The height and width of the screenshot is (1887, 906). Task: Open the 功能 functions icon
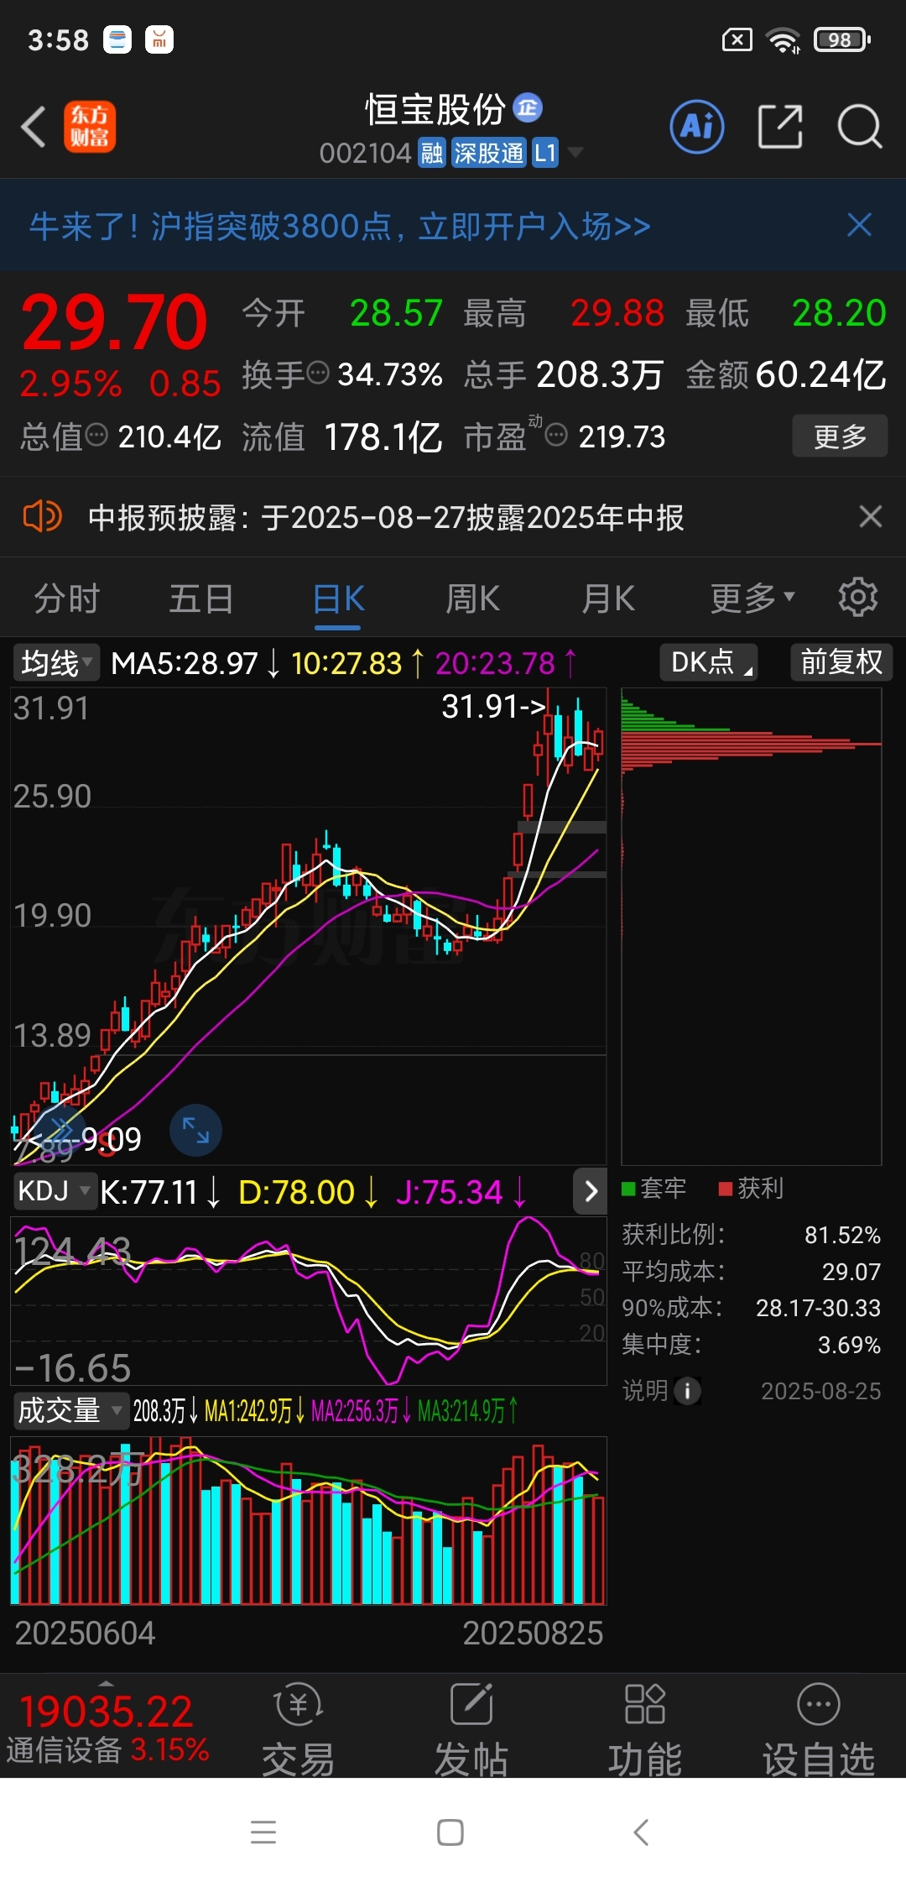point(644,1730)
